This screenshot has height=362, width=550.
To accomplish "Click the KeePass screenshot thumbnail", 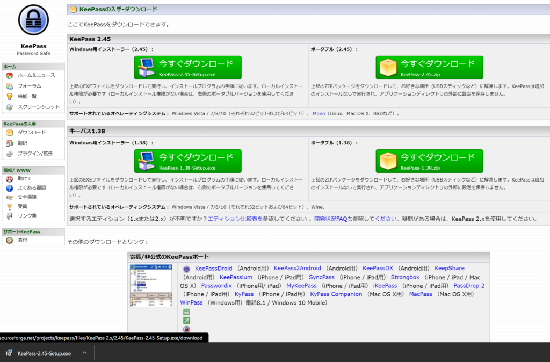I will tap(150, 282).
